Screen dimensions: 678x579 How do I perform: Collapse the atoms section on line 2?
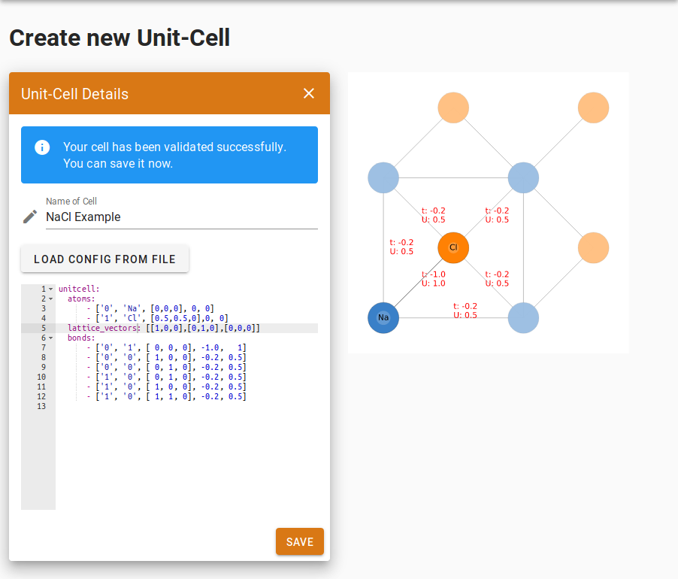coord(49,299)
